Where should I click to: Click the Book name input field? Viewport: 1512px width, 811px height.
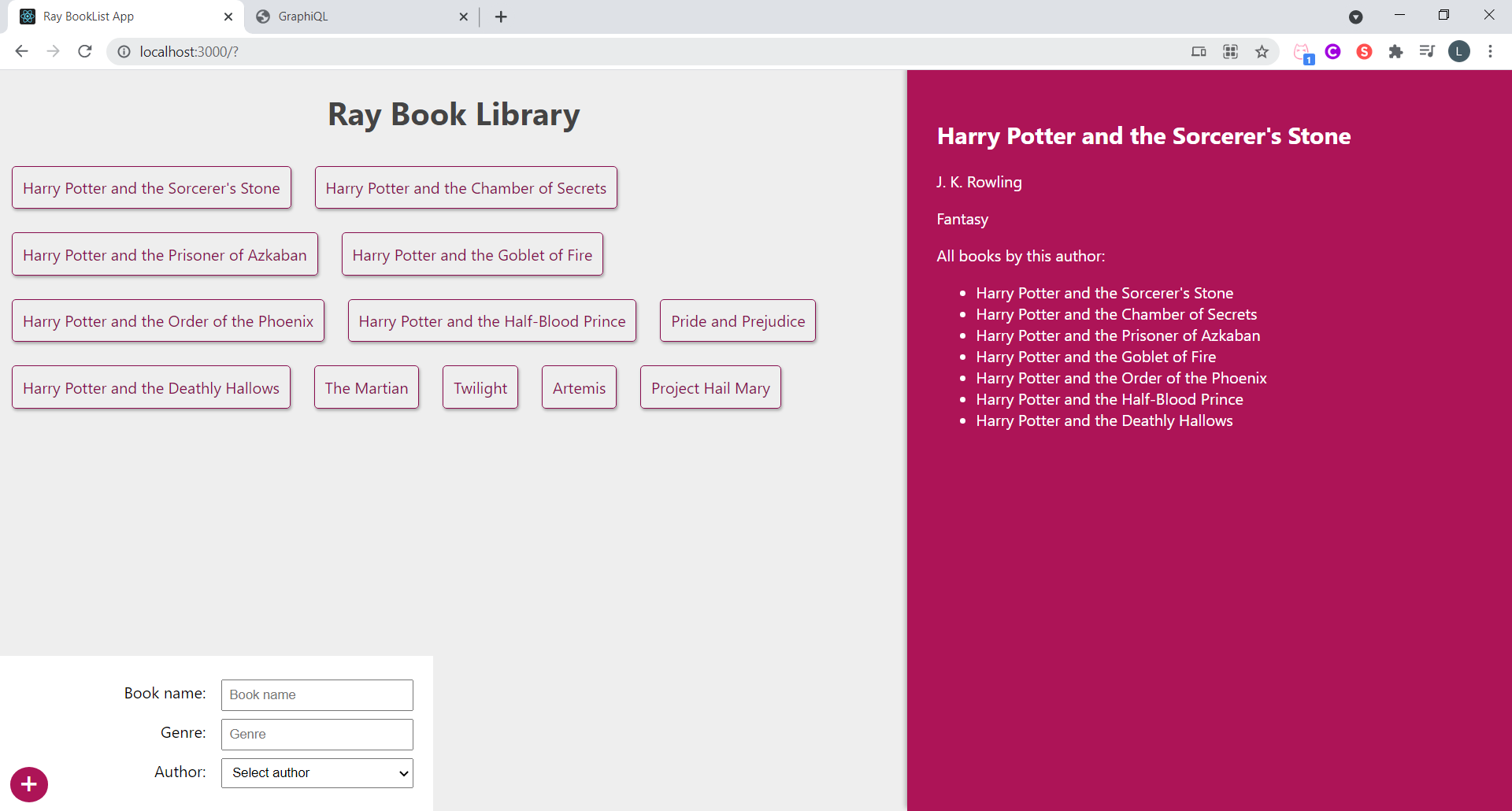click(317, 694)
